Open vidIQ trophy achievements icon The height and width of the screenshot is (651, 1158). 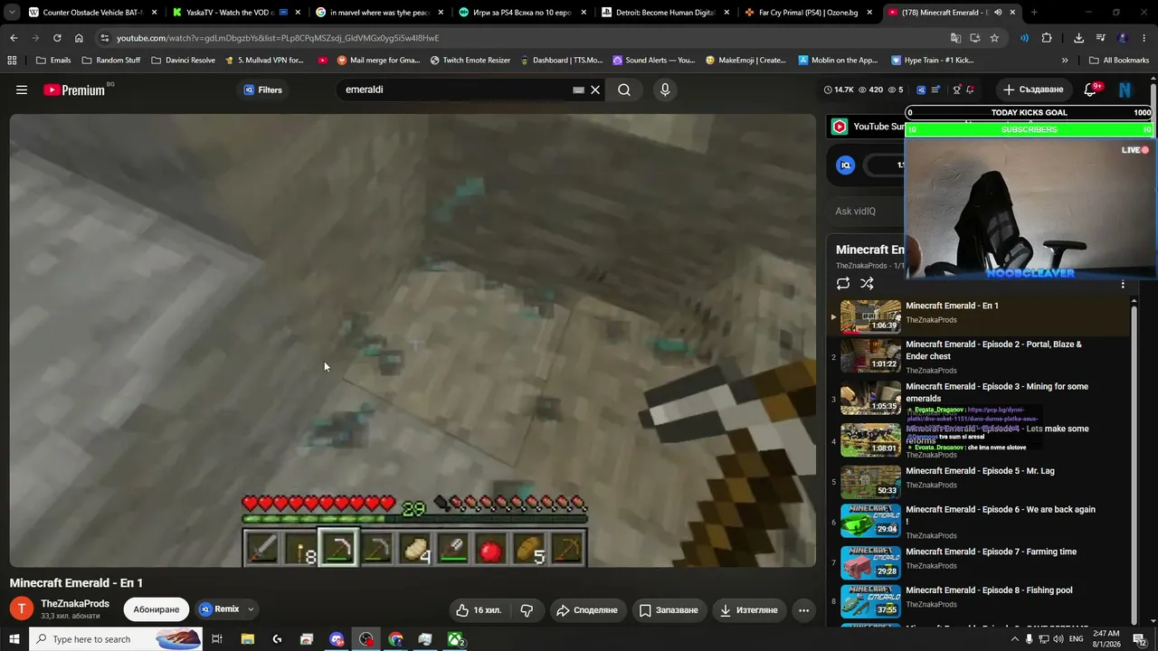[956, 90]
